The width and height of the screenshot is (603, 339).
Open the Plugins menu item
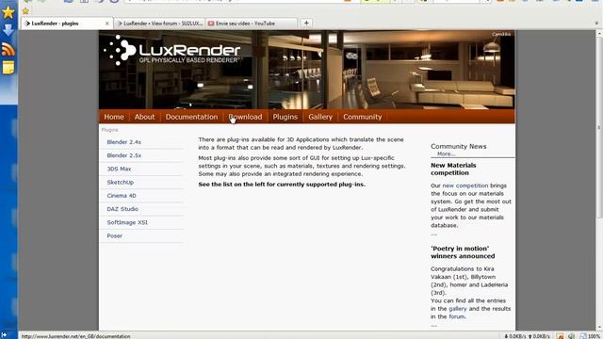(285, 117)
